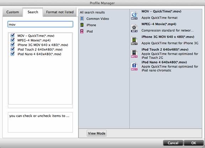Screen dimensions: 205x148
Task: Select the iPod Nano 4 MOV icon
Action: [134, 66]
